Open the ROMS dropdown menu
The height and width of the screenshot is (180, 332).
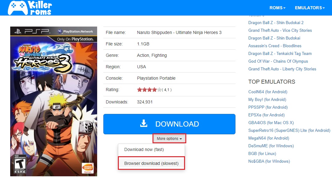click(x=277, y=8)
